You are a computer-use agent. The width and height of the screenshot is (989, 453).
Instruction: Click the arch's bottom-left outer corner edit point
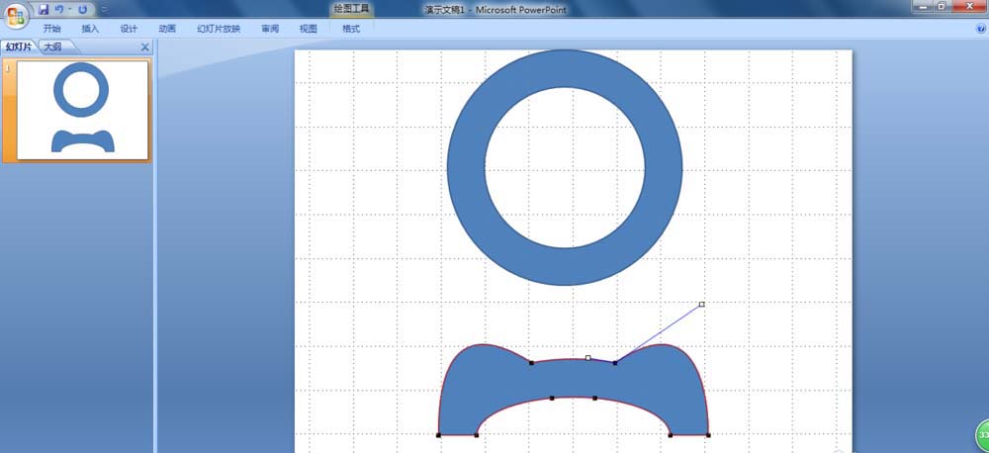click(x=438, y=435)
